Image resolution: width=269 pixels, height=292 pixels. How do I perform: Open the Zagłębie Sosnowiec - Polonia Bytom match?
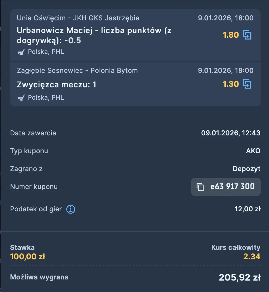click(x=77, y=70)
